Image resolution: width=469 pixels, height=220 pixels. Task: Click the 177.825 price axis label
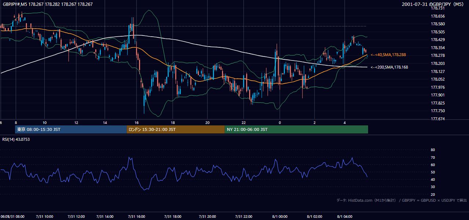click(x=437, y=103)
